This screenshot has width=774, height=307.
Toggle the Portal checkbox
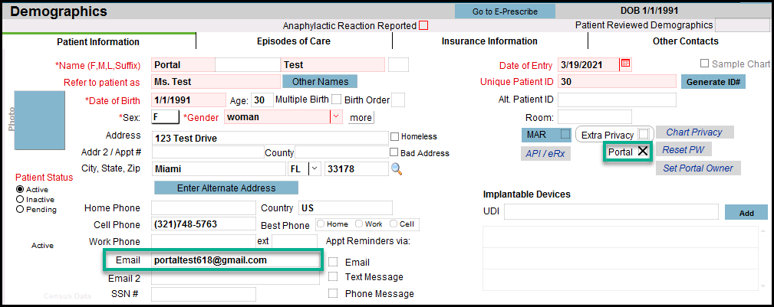tap(642, 152)
